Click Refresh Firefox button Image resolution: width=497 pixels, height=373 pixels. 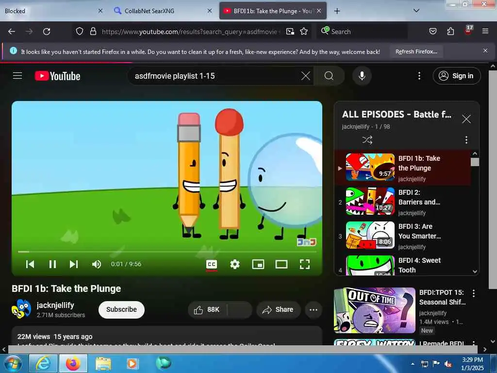click(x=416, y=51)
